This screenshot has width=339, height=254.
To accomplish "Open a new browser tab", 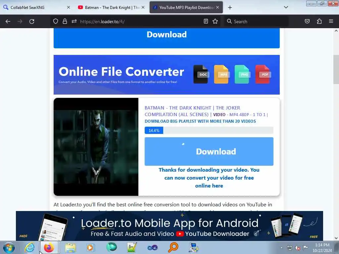I will coord(230,8).
